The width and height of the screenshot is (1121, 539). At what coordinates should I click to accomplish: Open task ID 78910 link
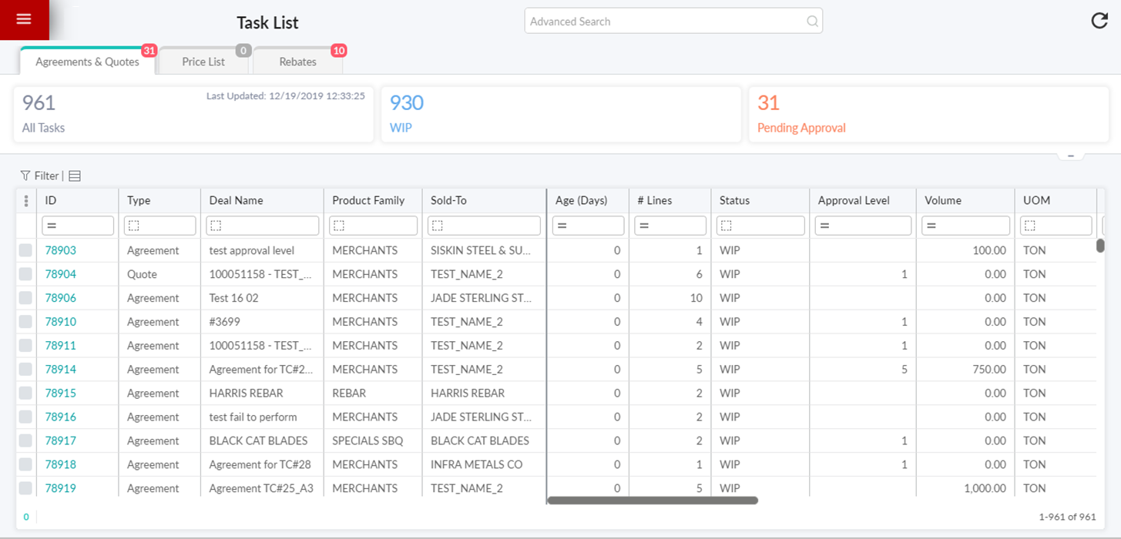[x=60, y=322]
